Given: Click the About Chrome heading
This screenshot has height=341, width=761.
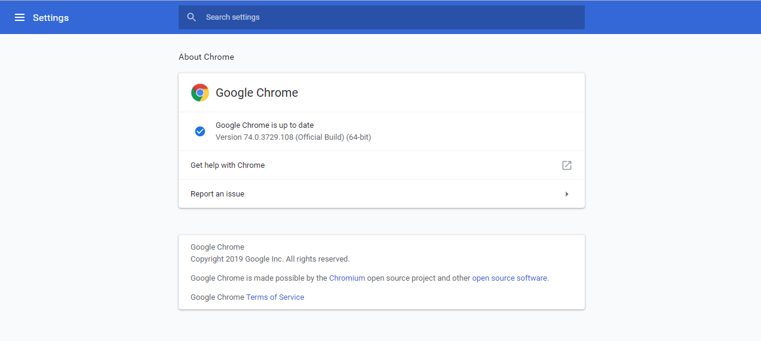Looking at the screenshot, I should point(206,57).
